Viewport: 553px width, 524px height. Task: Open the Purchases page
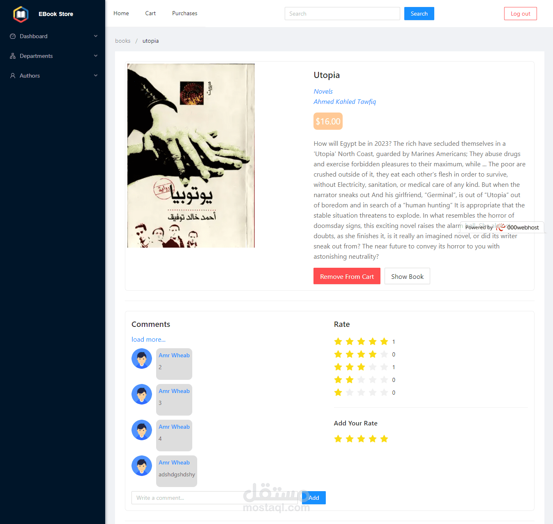184,13
